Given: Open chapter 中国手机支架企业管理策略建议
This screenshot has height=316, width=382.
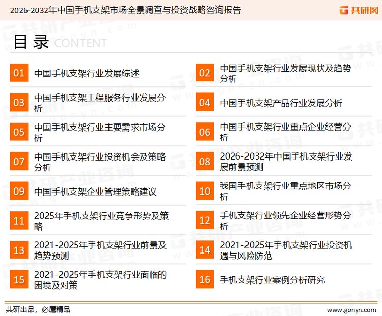Looking at the screenshot, I should coord(95,192).
